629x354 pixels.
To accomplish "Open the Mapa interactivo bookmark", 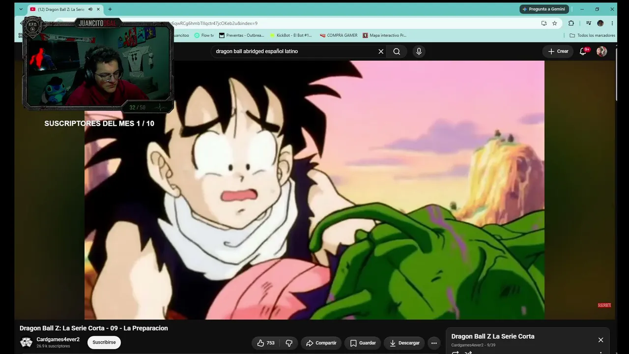I will tap(384, 35).
